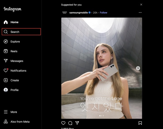Open the Home feed icon
163x129 pixels.
[x=6, y=22]
